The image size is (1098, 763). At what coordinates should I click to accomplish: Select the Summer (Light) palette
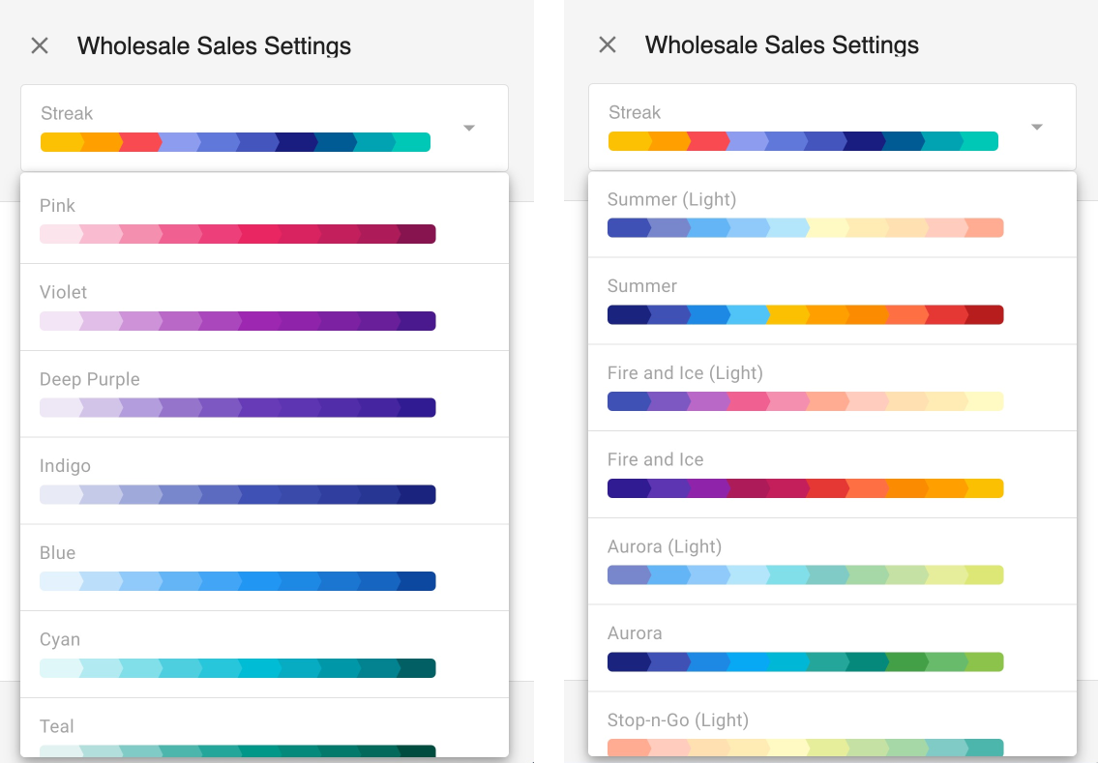coord(806,215)
